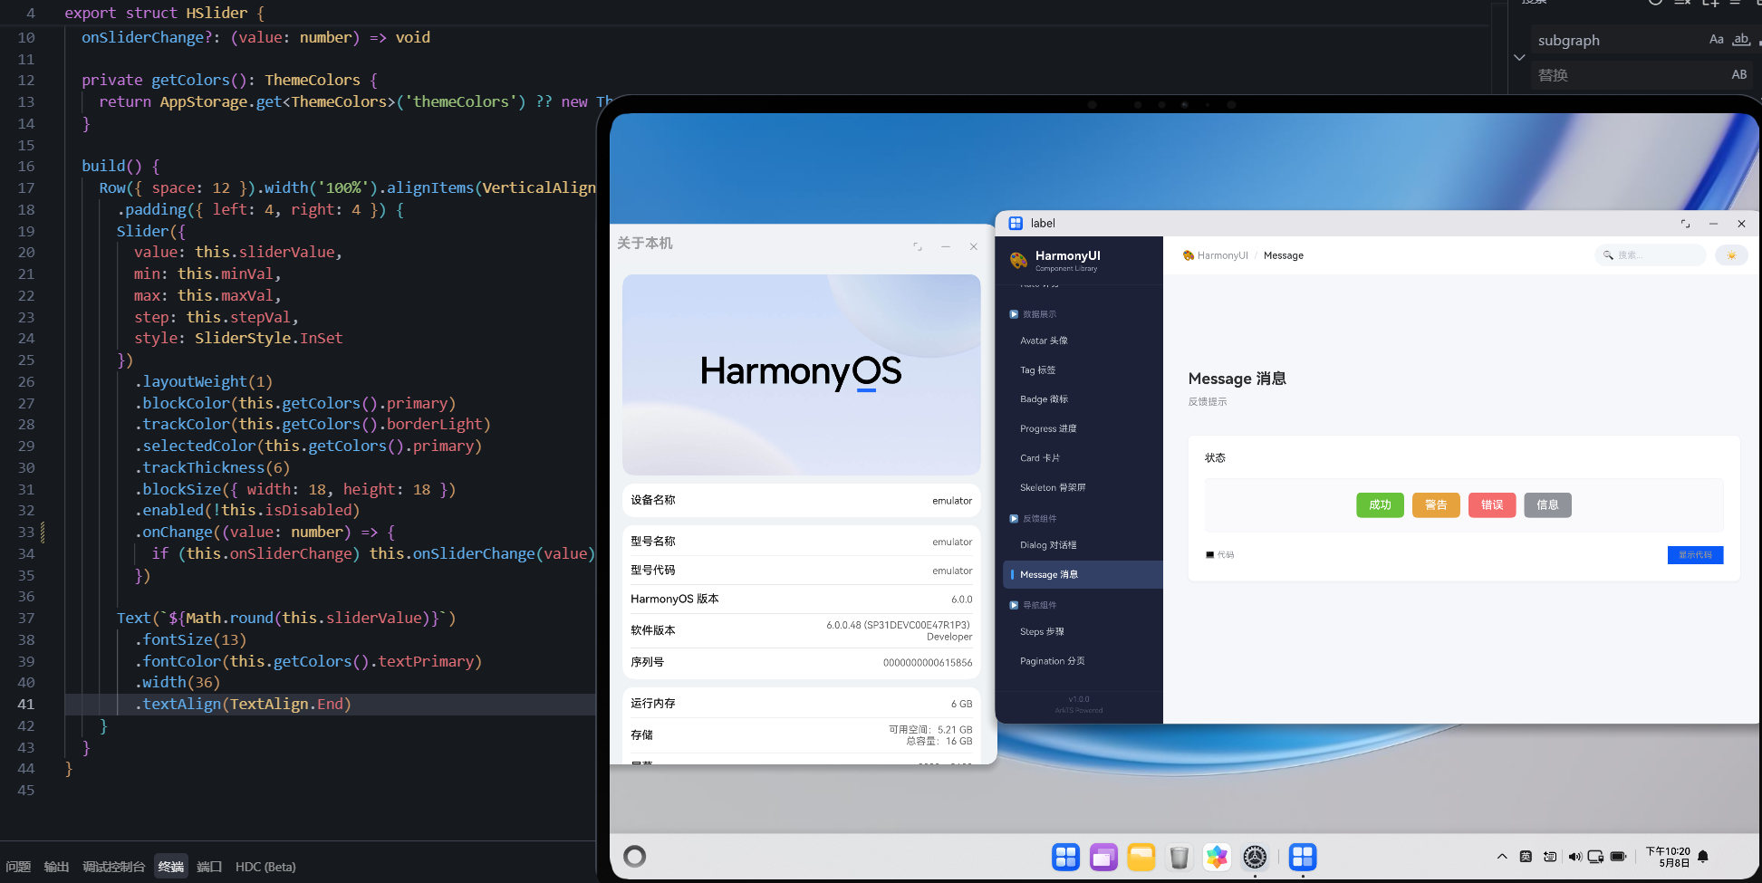The width and height of the screenshot is (1762, 883).
Task: Click the label window app icon
Action: coord(1016,224)
